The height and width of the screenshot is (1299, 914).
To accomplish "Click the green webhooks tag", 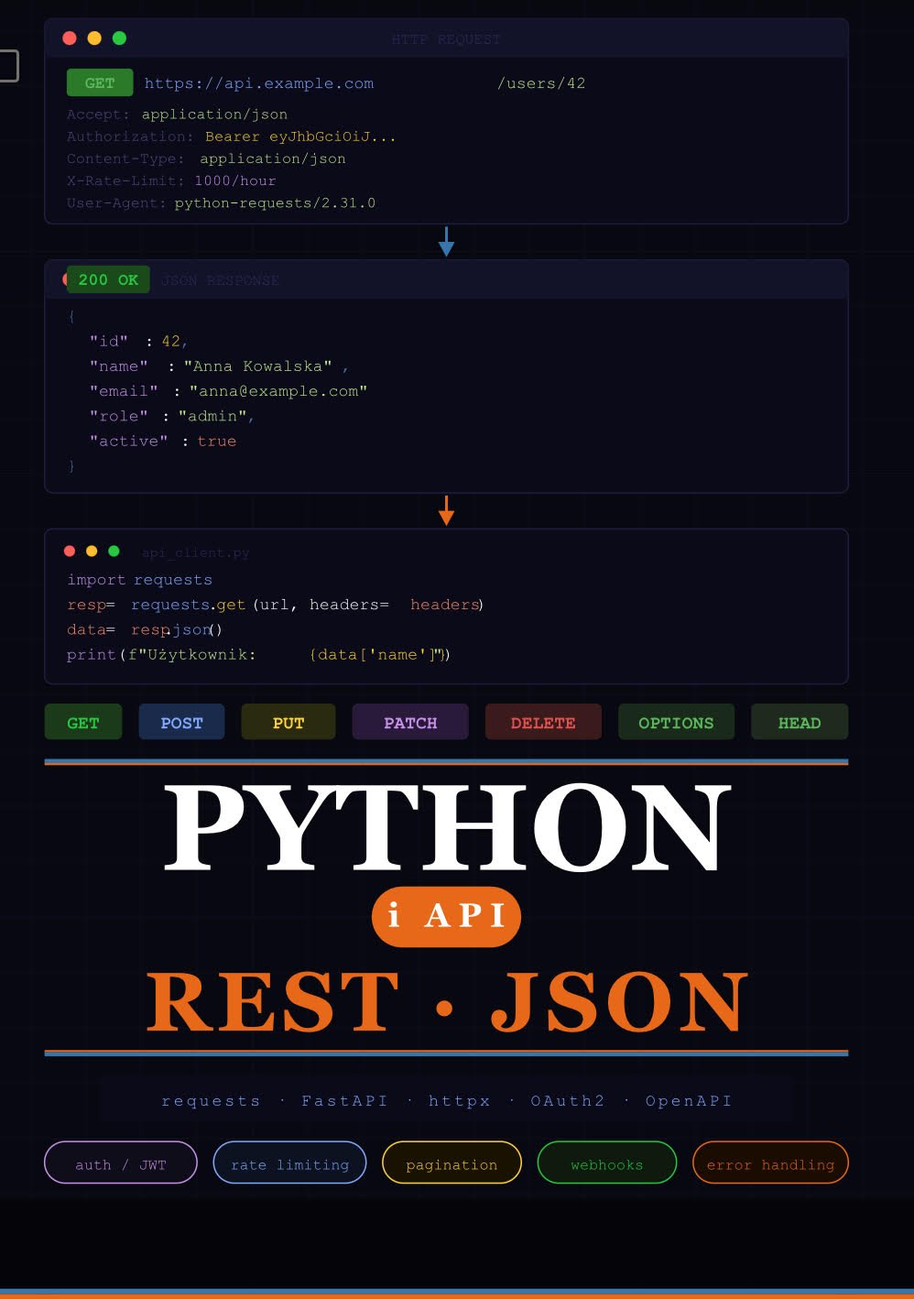I will (x=606, y=1163).
